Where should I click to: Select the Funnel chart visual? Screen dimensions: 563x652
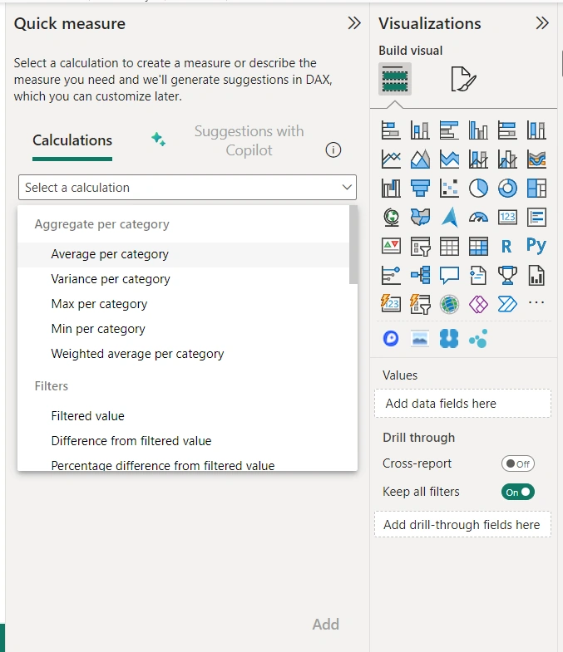tap(420, 189)
